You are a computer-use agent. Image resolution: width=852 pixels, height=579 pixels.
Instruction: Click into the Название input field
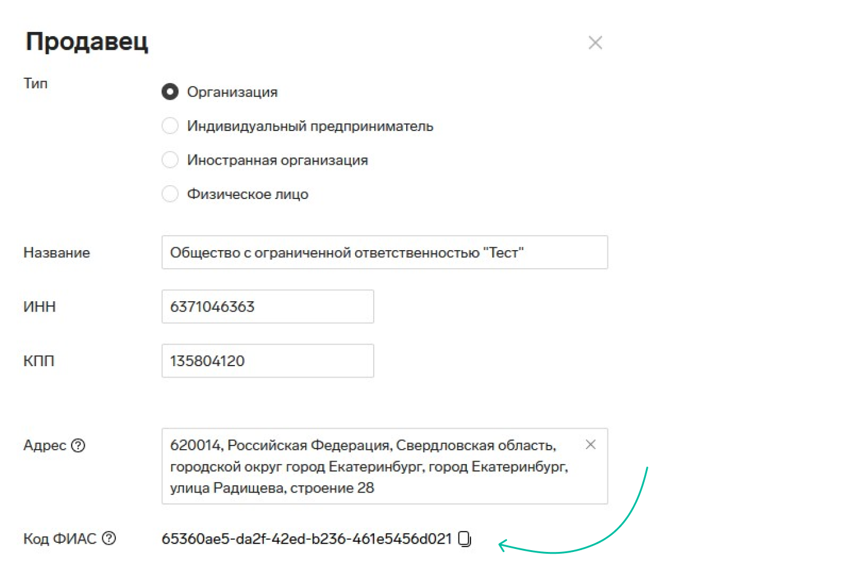coord(385,253)
